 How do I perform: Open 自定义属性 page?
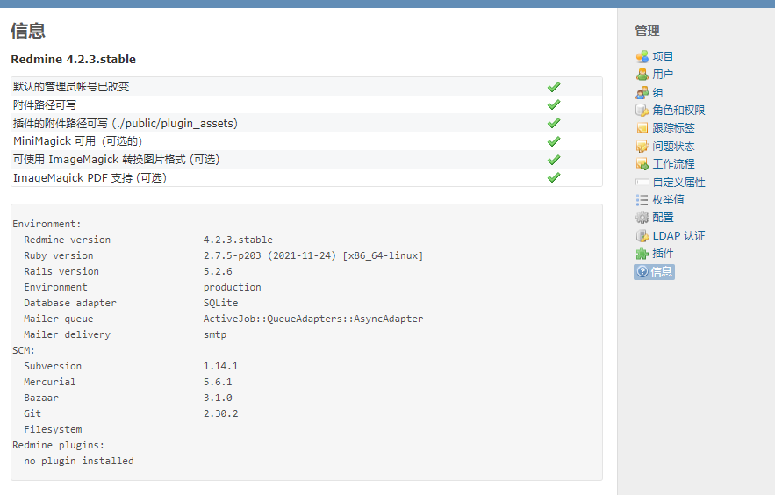678,183
